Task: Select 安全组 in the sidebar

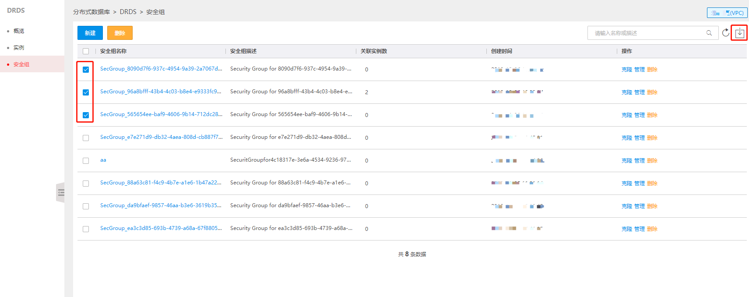Action: click(21, 64)
